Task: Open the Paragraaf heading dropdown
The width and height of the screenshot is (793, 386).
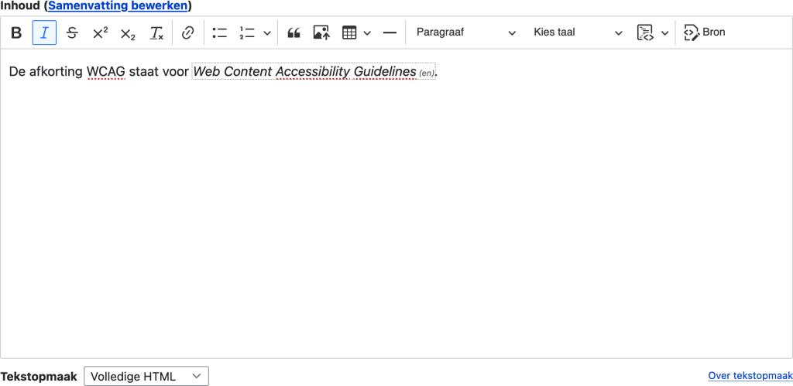Action: (x=465, y=32)
